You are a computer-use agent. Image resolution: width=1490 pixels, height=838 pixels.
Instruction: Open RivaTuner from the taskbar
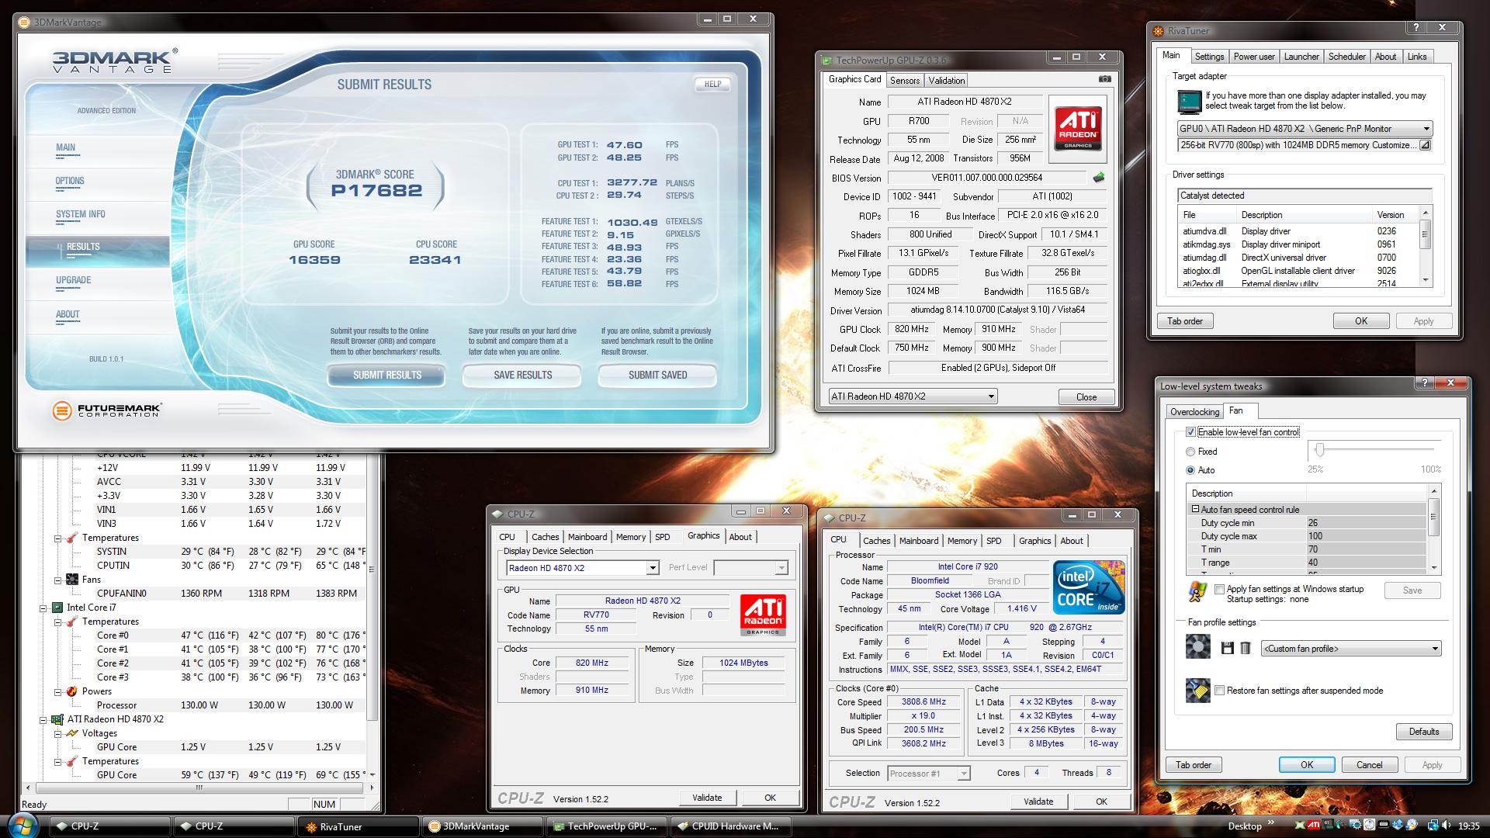pyautogui.click(x=359, y=826)
